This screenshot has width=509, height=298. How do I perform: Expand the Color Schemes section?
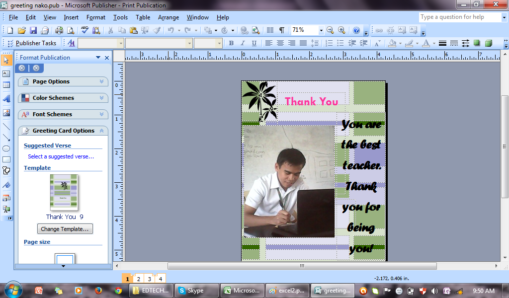[x=63, y=98]
